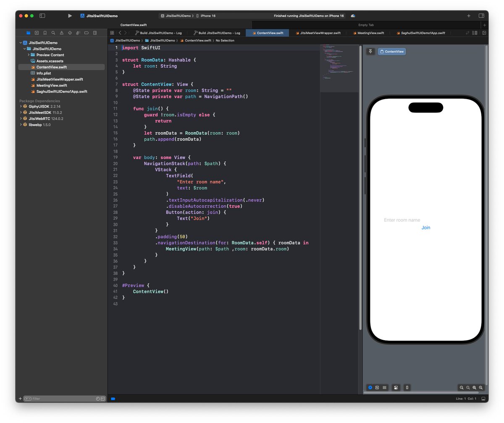Choose run destination iPhone 16
Image resolution: width=504 pixels, height=423 pixels.
(x=206, y=16)
